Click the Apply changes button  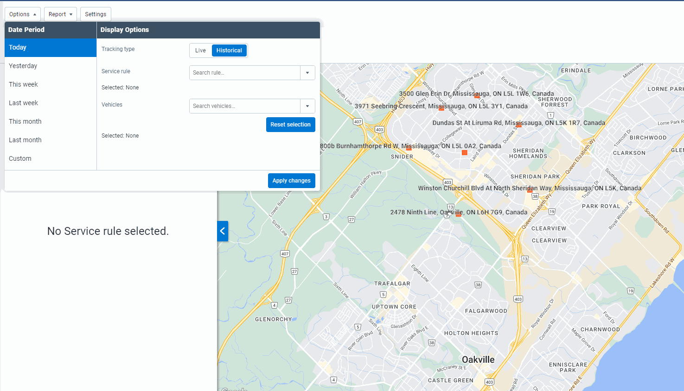click(291, 181)
